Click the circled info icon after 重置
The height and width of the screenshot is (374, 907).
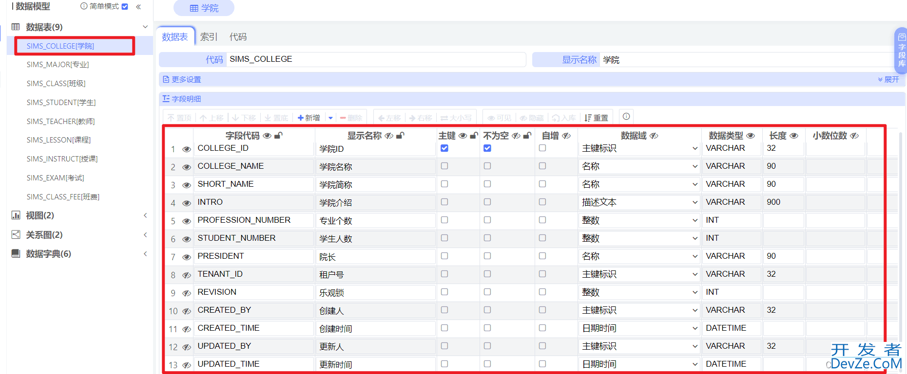point(626,116)
